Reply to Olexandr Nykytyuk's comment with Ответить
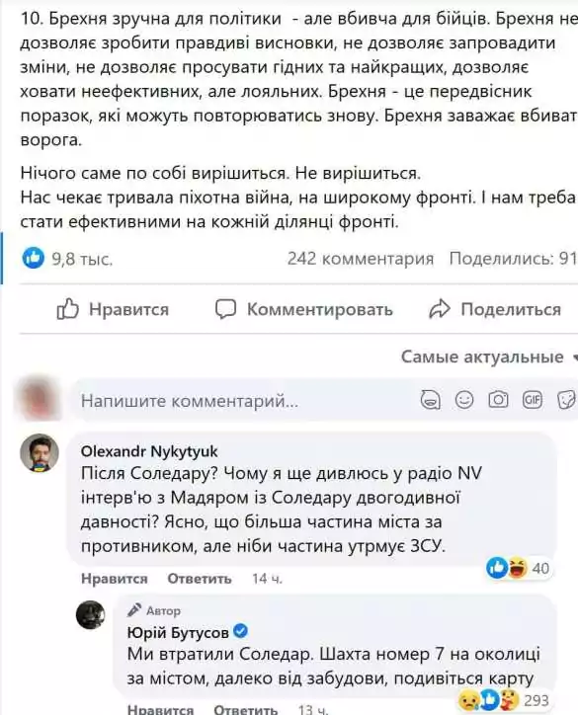 point(200,579)
